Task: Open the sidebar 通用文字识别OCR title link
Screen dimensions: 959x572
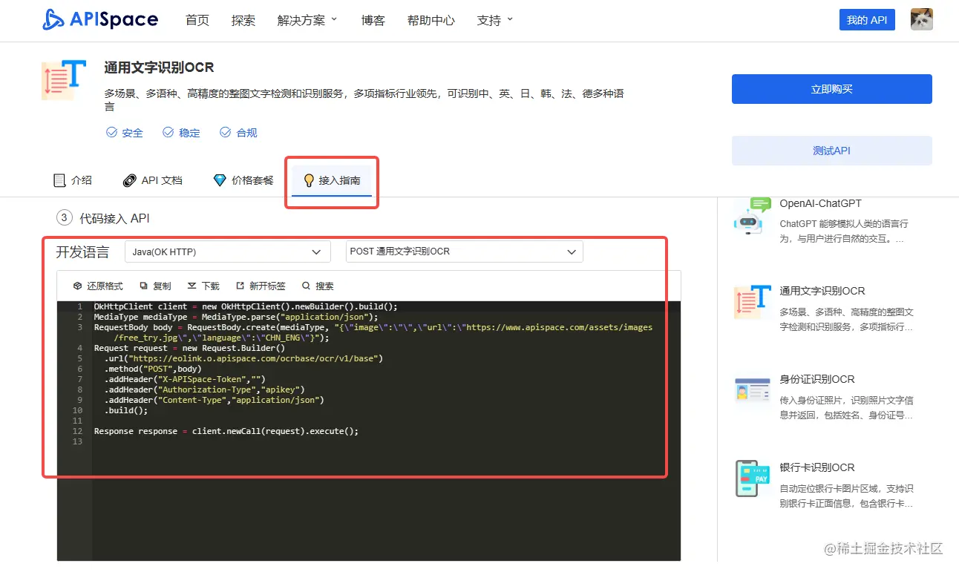Action: pos(822,291)
